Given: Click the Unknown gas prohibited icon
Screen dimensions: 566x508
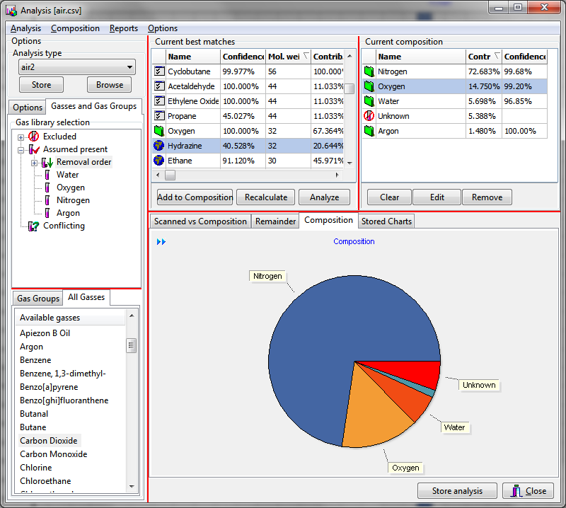Looking at the screenshot, I should (x=369, y=116).
